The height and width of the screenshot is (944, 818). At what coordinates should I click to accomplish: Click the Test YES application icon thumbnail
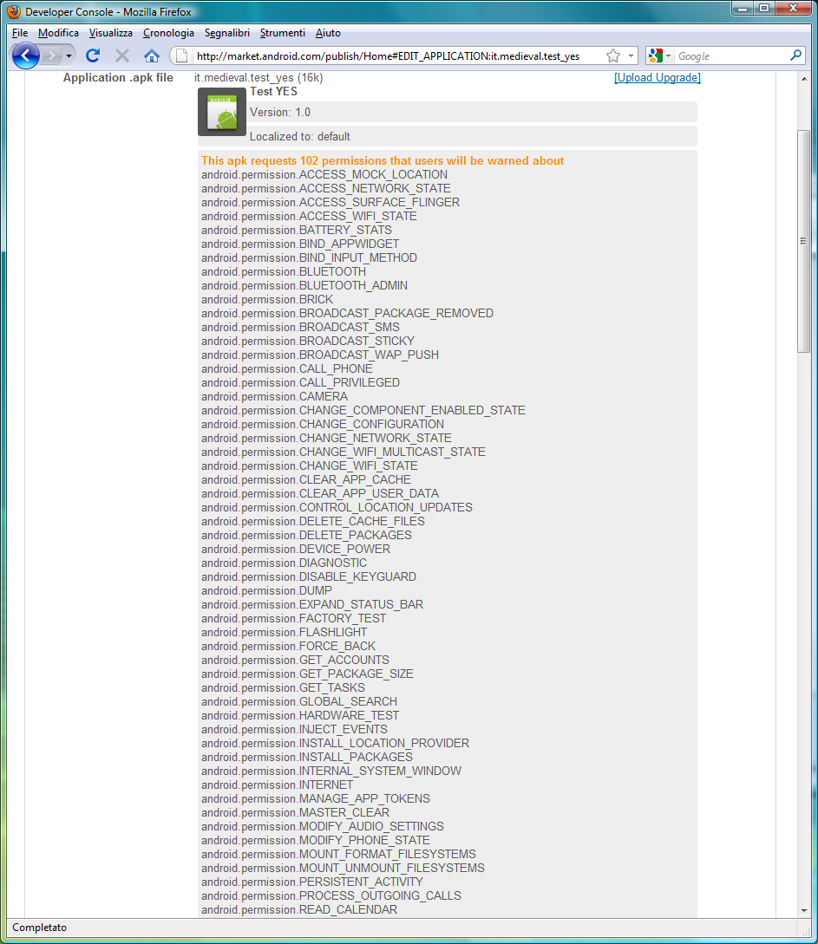[222, 112]
